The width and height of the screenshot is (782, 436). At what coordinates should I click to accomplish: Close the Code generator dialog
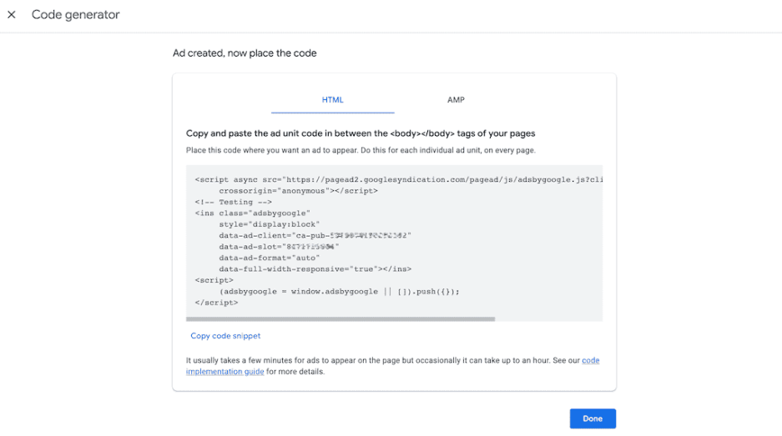click(x=12, y=15)
